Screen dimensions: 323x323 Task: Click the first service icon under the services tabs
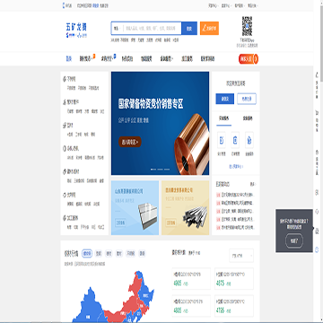[222, 140]
